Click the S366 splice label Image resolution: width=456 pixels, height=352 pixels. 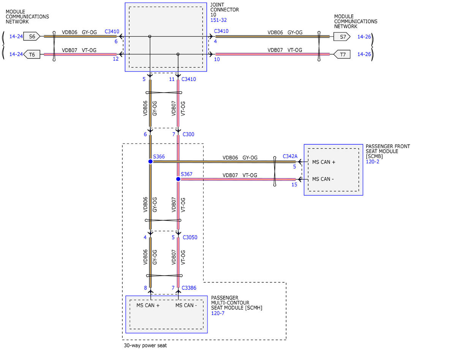point(159,156)
